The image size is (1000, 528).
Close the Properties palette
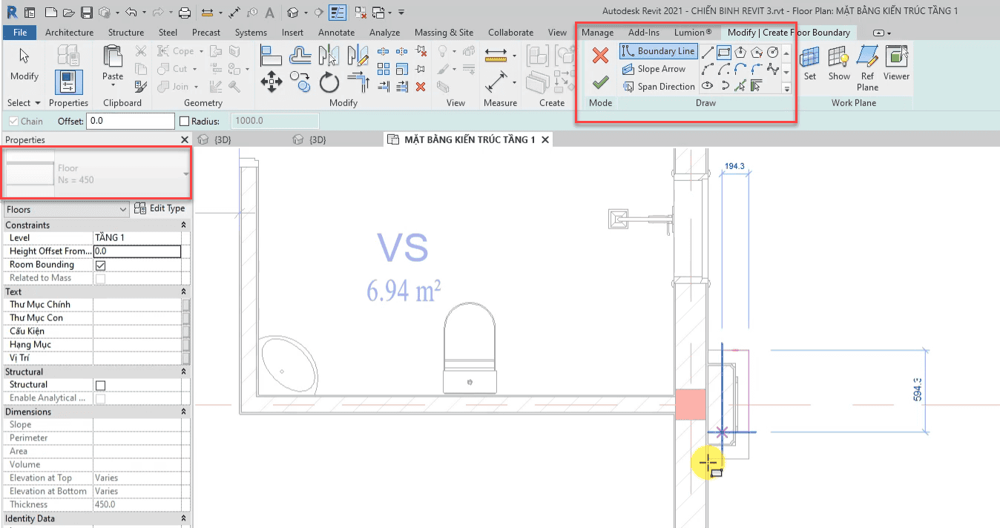pyautogui.click(x=185, y=139)
